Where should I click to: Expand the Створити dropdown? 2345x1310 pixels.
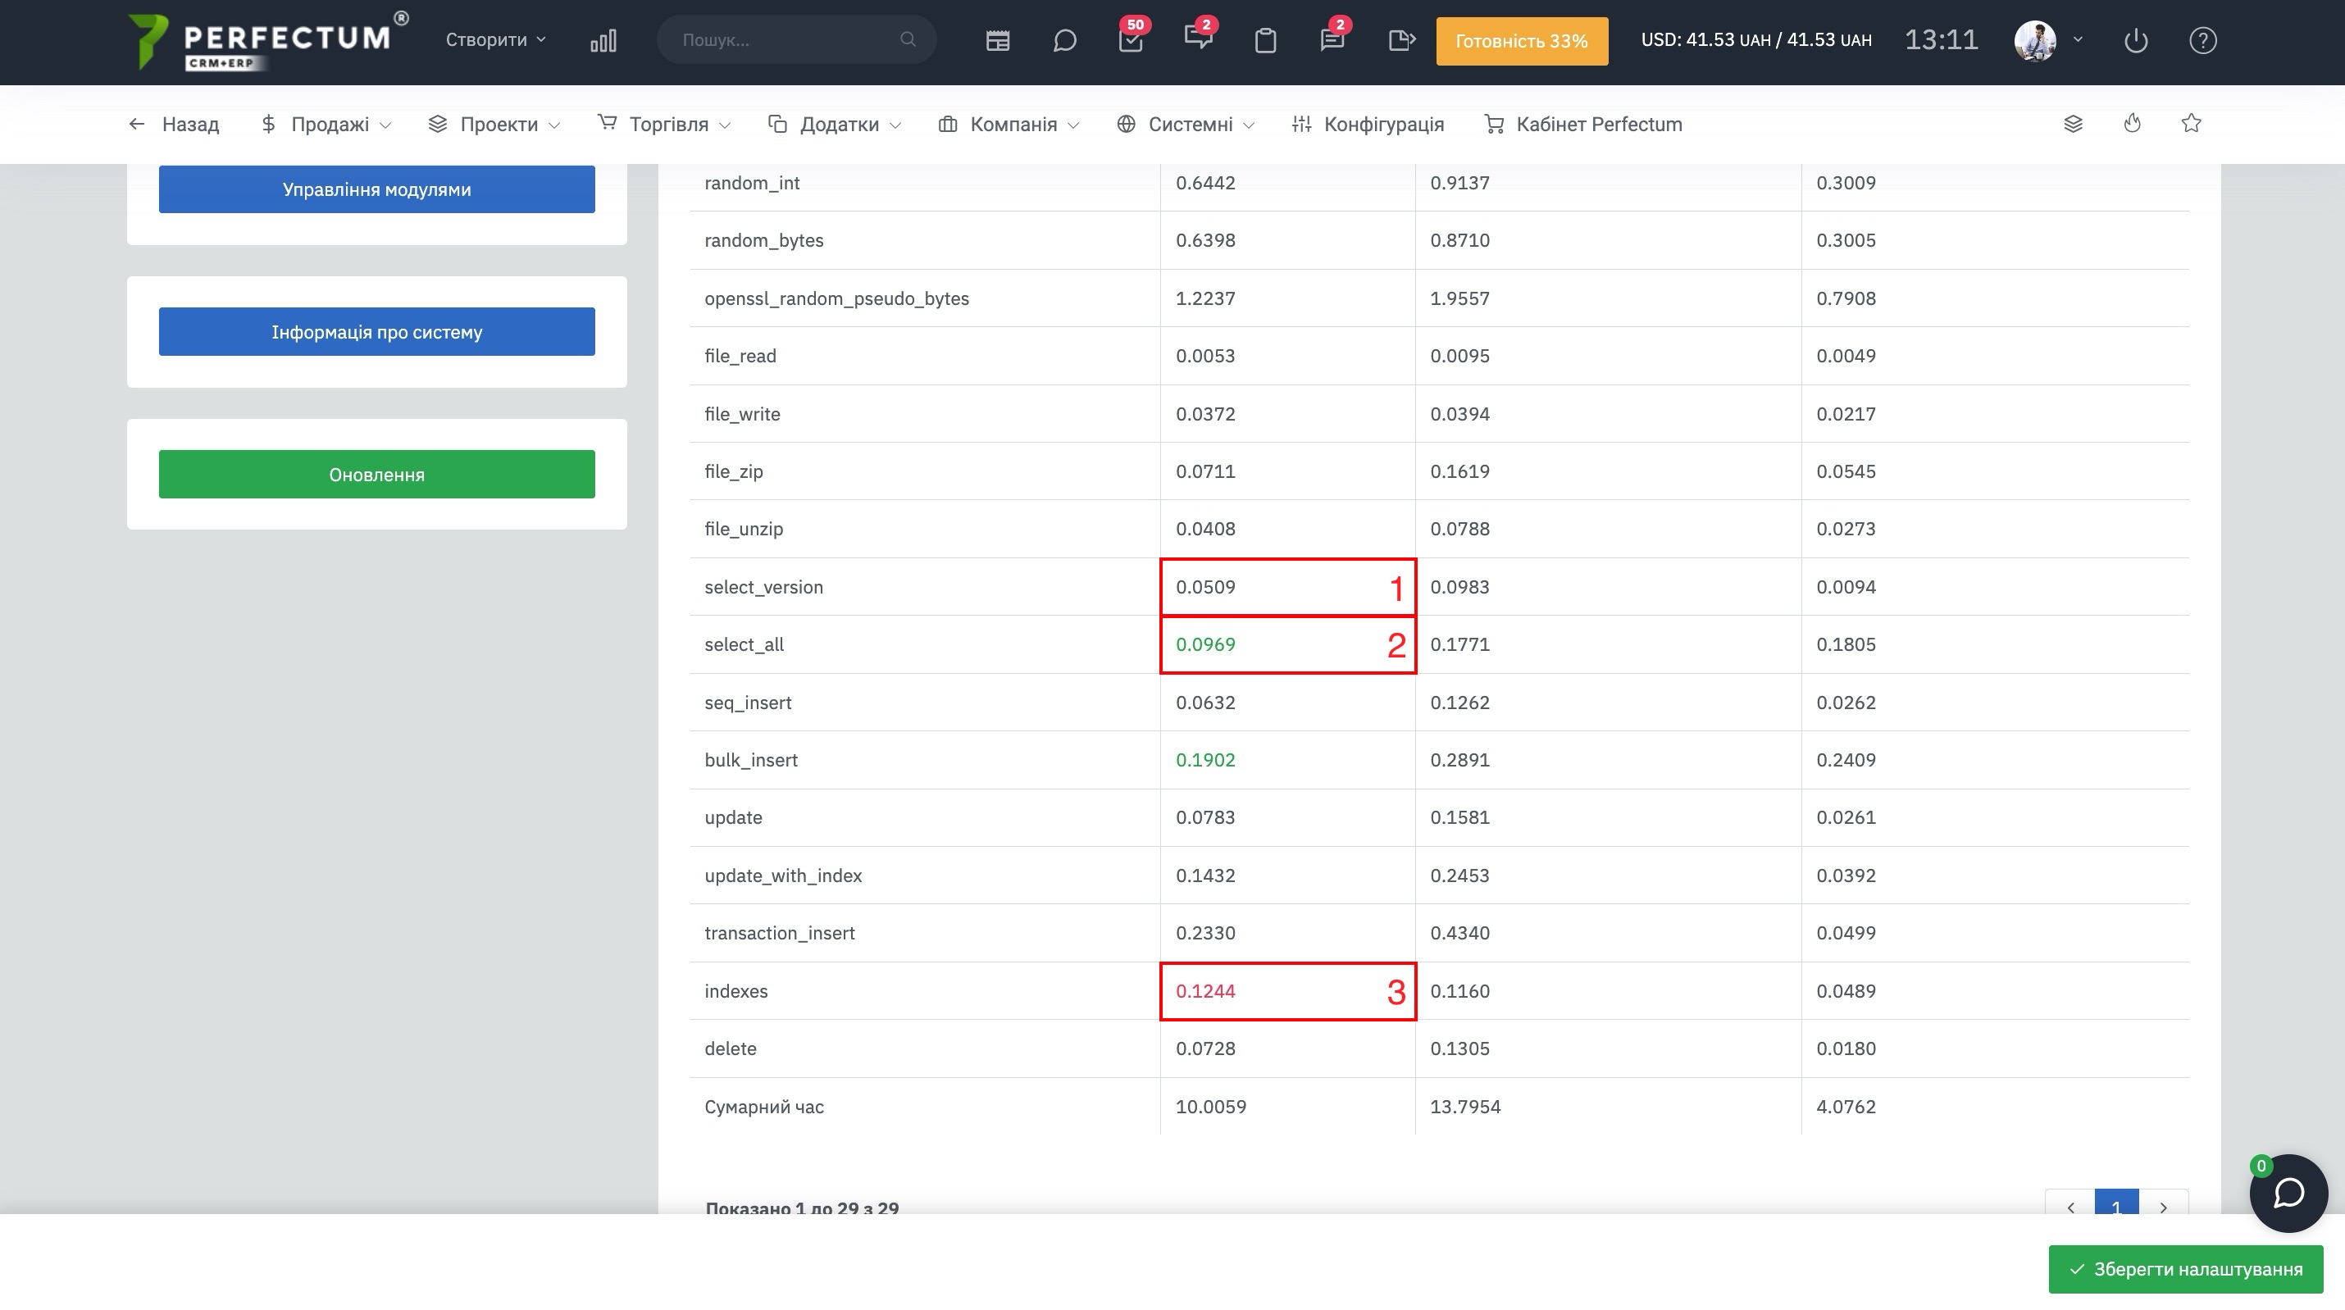tap(495, 40)
